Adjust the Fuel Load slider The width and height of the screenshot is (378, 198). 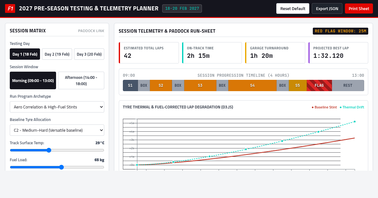point(57,167)
